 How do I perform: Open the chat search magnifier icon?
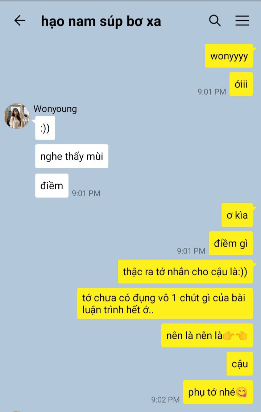215,21
